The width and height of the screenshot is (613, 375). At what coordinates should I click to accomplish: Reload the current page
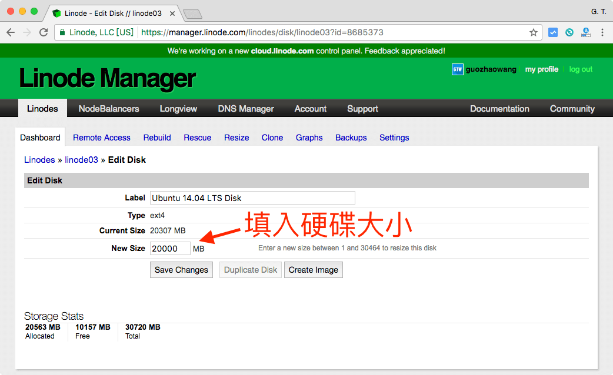(44, 33)
